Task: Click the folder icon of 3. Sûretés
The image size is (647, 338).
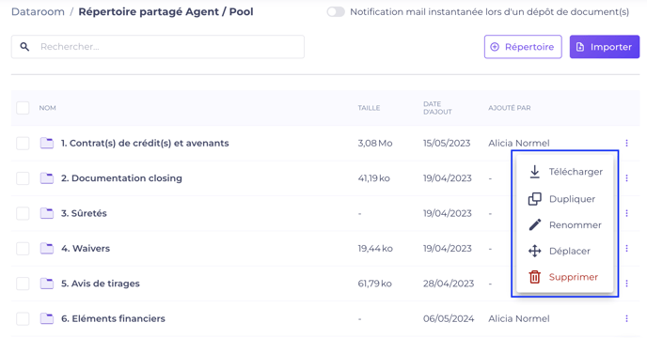Action: click(x=47, y=213)
